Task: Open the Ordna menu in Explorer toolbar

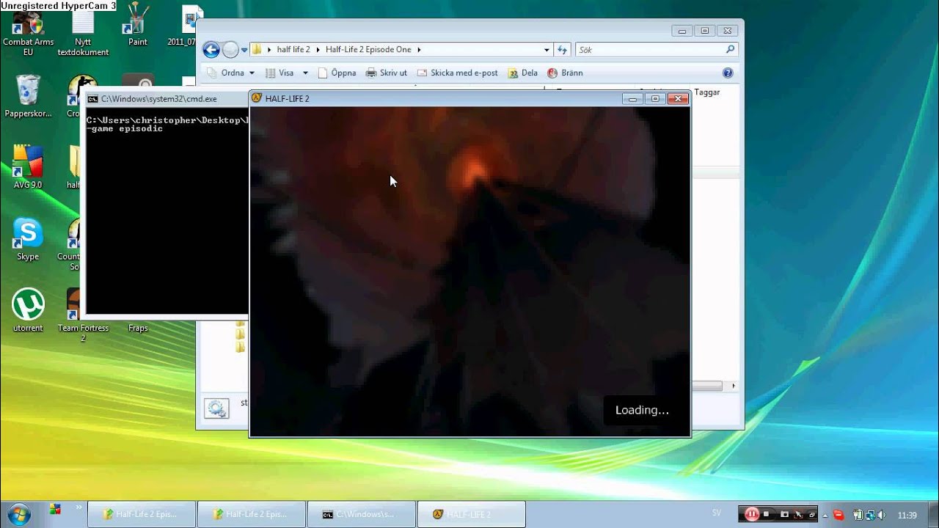Action: pyautogui.click(x=231, y=73)
